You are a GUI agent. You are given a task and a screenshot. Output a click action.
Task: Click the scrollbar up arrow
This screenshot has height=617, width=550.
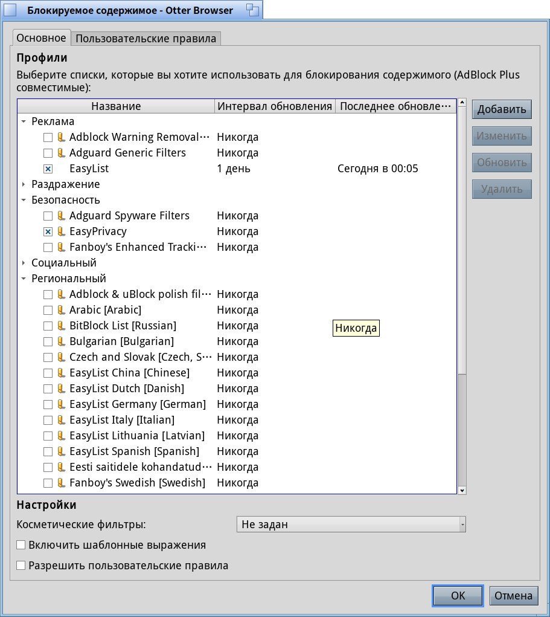(462, 103)
